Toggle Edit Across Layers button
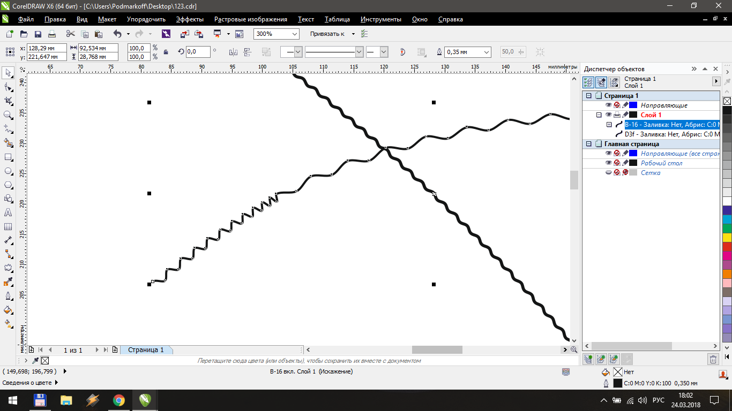Image resolution: width=732 pixels, height=411 pixels. click(601, 82)
